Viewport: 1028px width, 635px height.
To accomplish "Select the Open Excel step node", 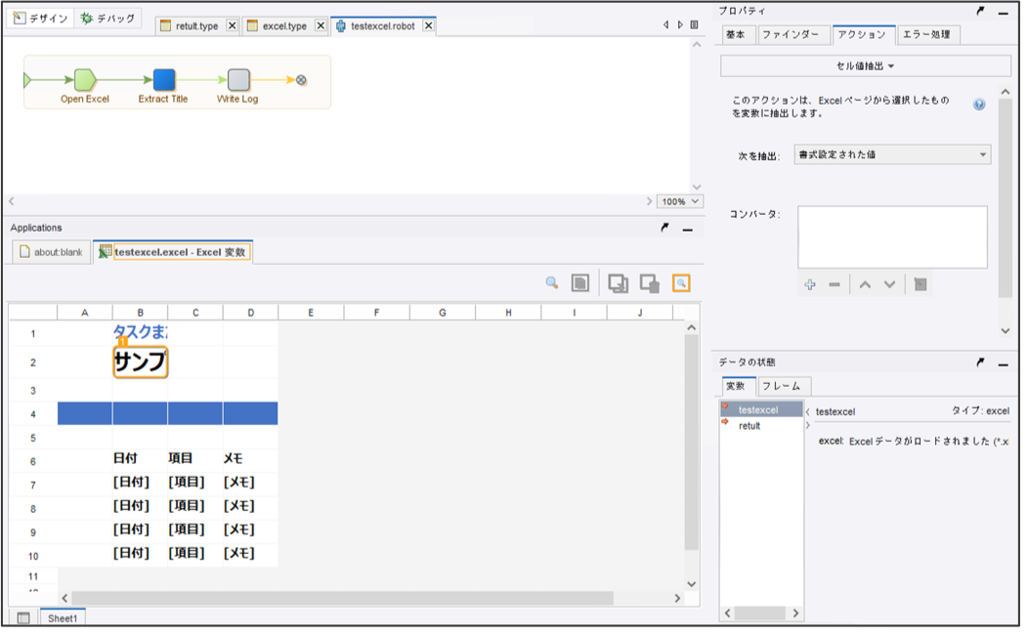I will click(x=85, y=80).
